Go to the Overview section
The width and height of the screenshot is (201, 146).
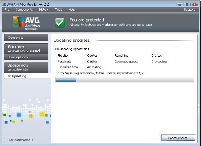[26, 37]
